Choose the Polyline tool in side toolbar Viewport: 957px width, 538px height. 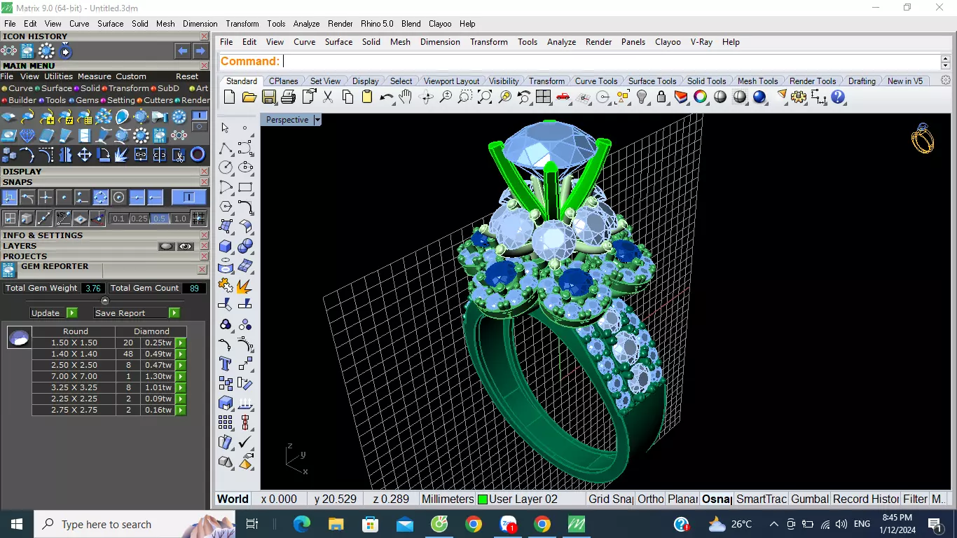tap(225, 148)
